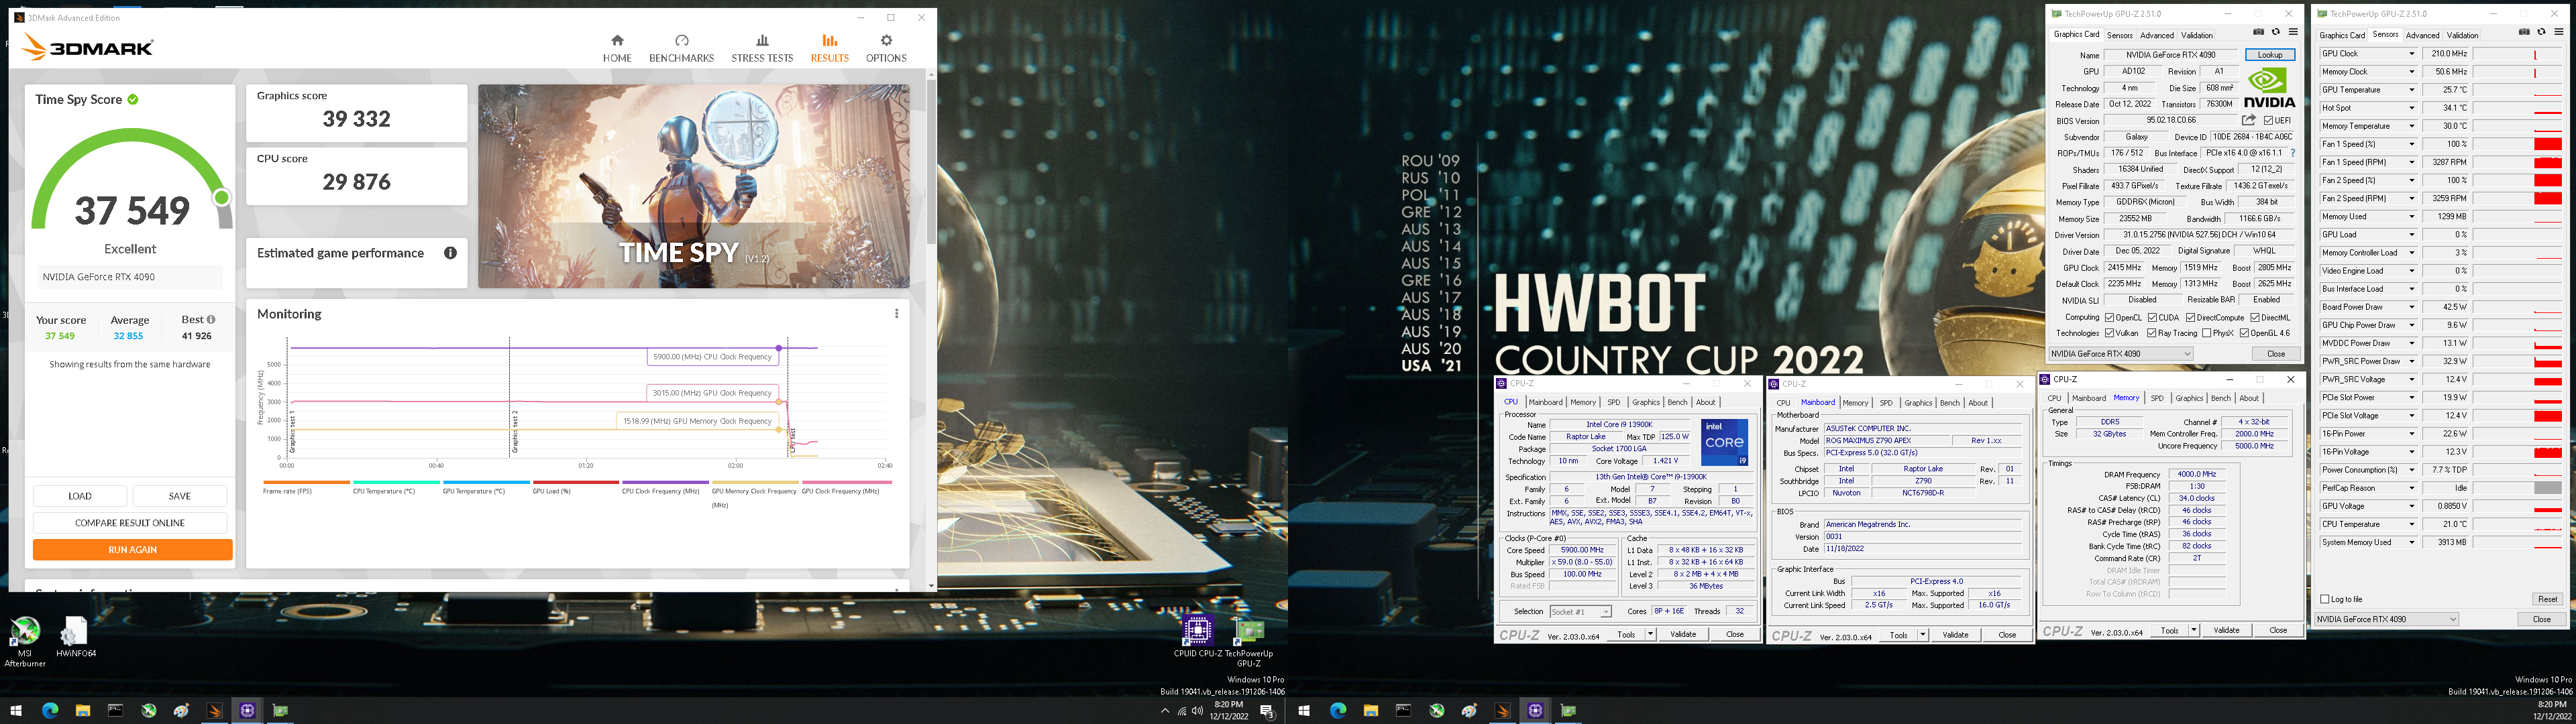Open Microsoft Edge from left taskbar
The width and height of the screenshot is (2576, 724).
[50, 711]
